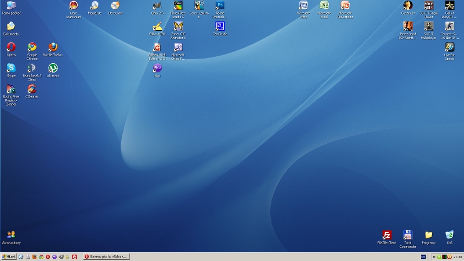Click Chrome in the quick launch bar
The image size is (464, 261).
tap(41, 257)
